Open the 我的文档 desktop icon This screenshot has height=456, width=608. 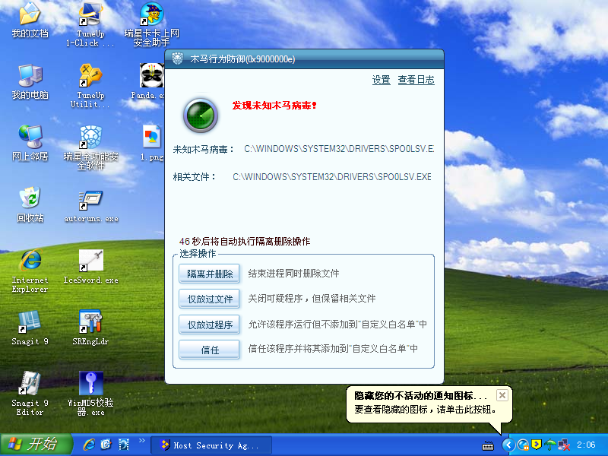(x=30, y=21)
